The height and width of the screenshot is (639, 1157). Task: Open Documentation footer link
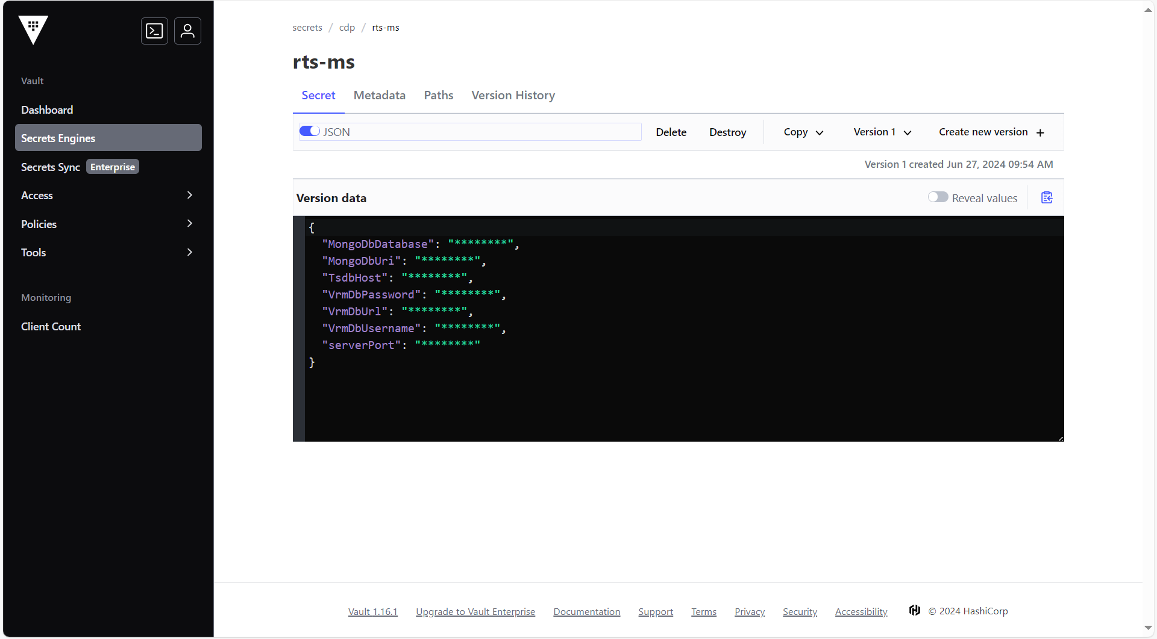click(x=587, y=611)
